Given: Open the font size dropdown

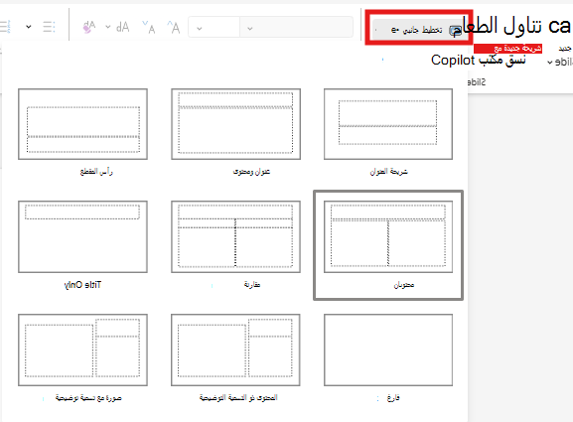Looking at the screenshot, I should coord(214,27).
